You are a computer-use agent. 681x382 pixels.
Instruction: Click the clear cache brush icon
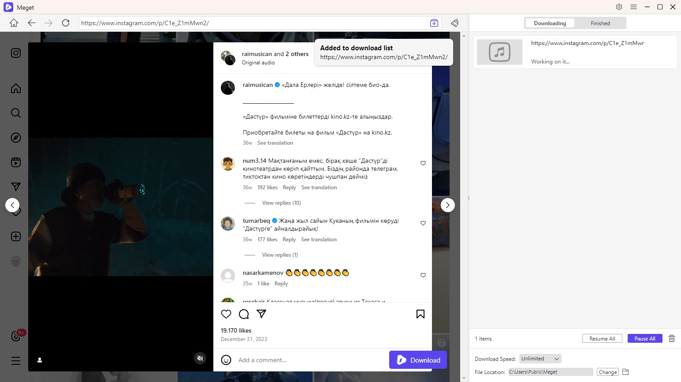[x=455, y=23]
